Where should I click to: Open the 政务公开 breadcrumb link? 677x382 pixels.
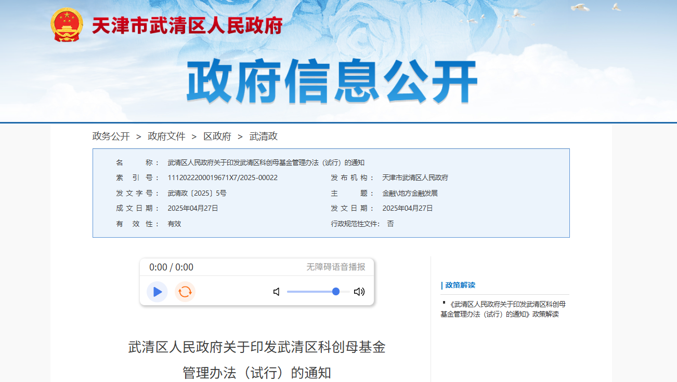(x=111, y=137)
